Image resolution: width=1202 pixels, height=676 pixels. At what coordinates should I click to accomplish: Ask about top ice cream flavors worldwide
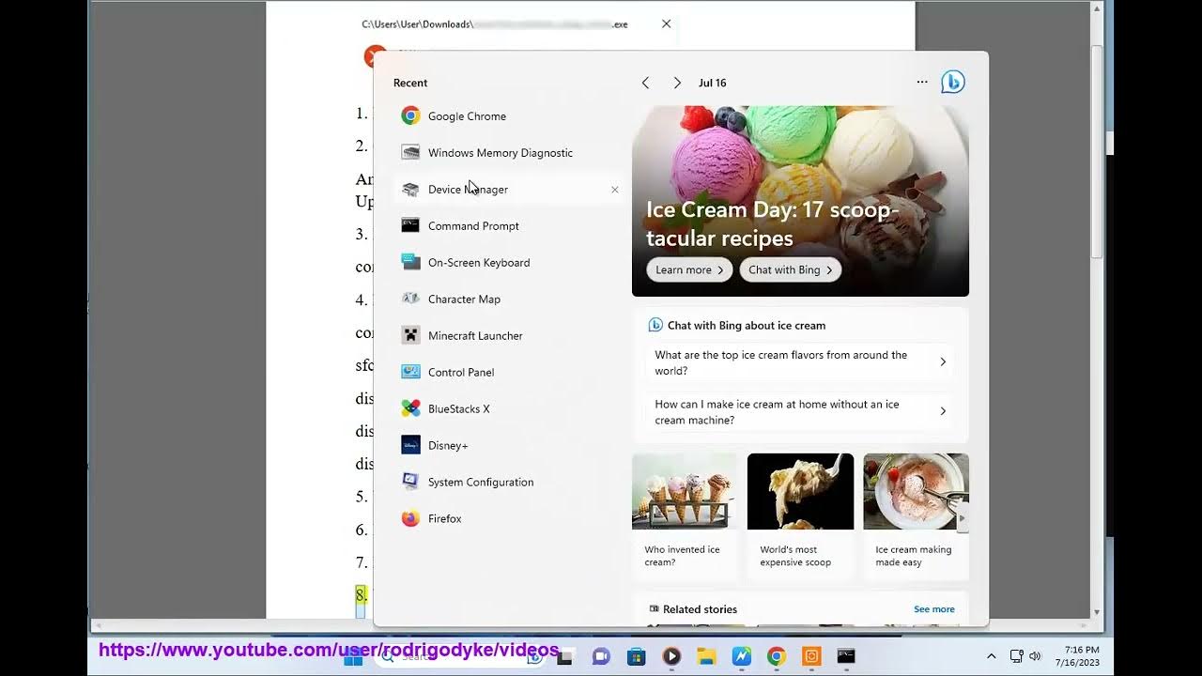(800, 362)
